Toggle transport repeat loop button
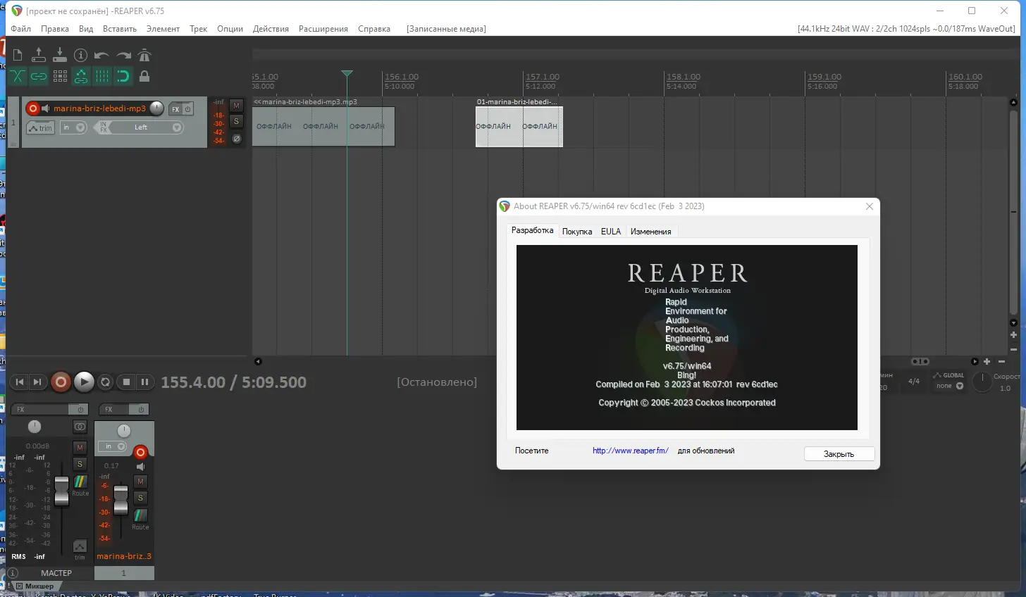This screenshot has width=1026, height=597. (105, 382)
